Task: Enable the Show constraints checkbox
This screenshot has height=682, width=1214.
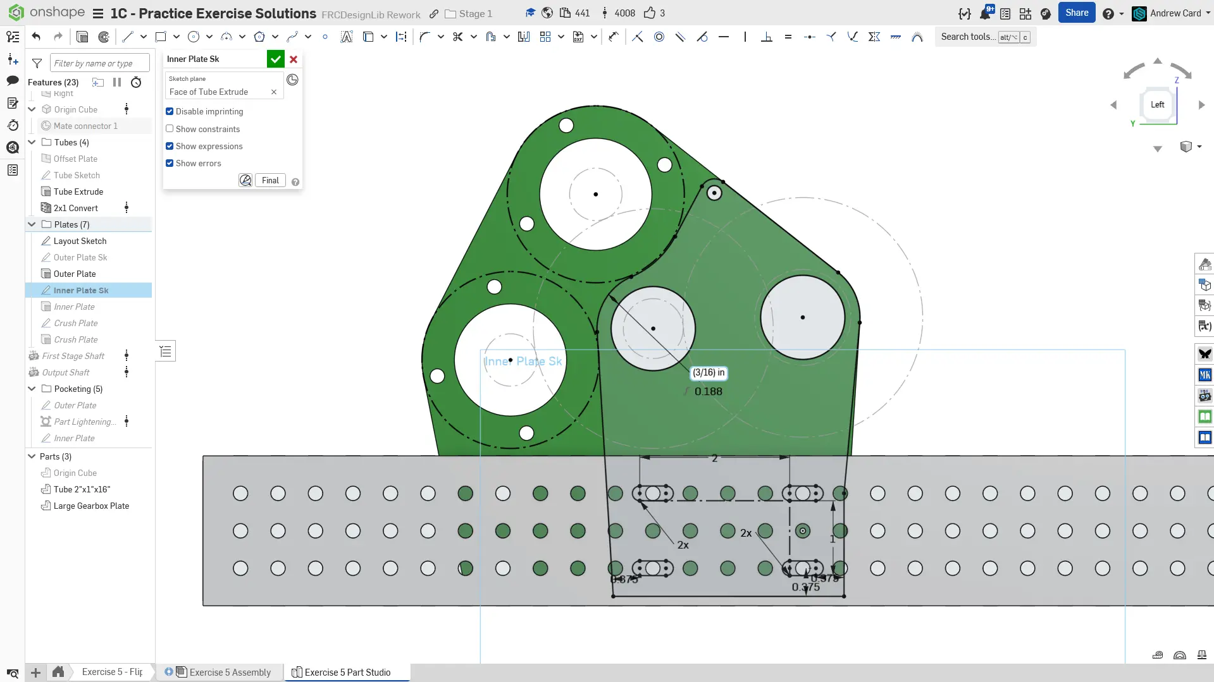Action: tap(170, 129)
